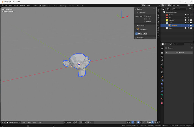194x127 pixels.
Task: Open the outliner display mode dropdown
Action: point(163,9)
